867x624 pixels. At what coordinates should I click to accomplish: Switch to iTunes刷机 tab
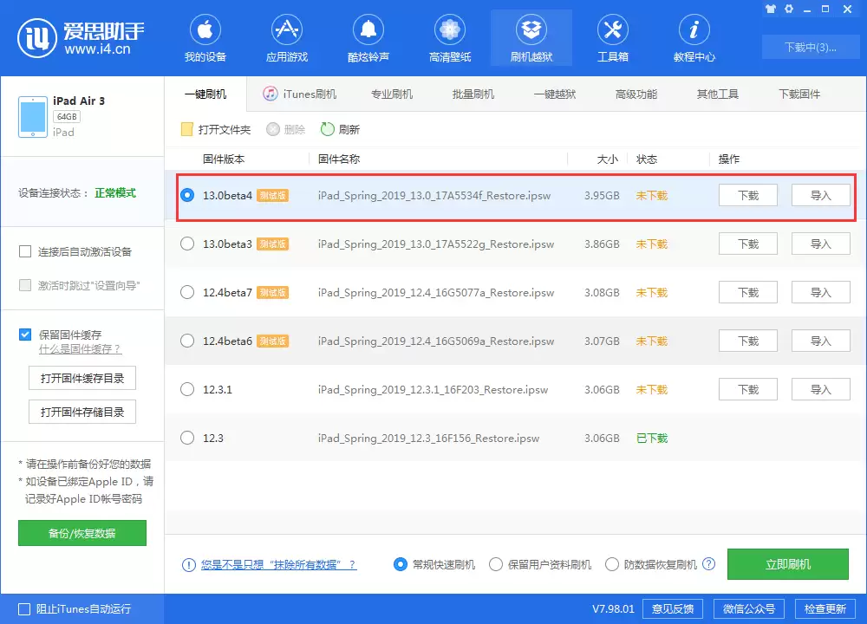[x=300, y=94]
